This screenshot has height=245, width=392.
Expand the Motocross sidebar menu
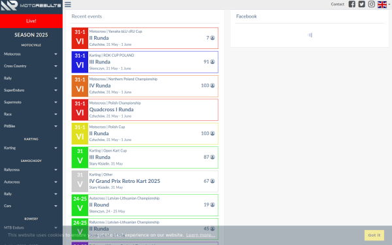(x=31, y=54)
